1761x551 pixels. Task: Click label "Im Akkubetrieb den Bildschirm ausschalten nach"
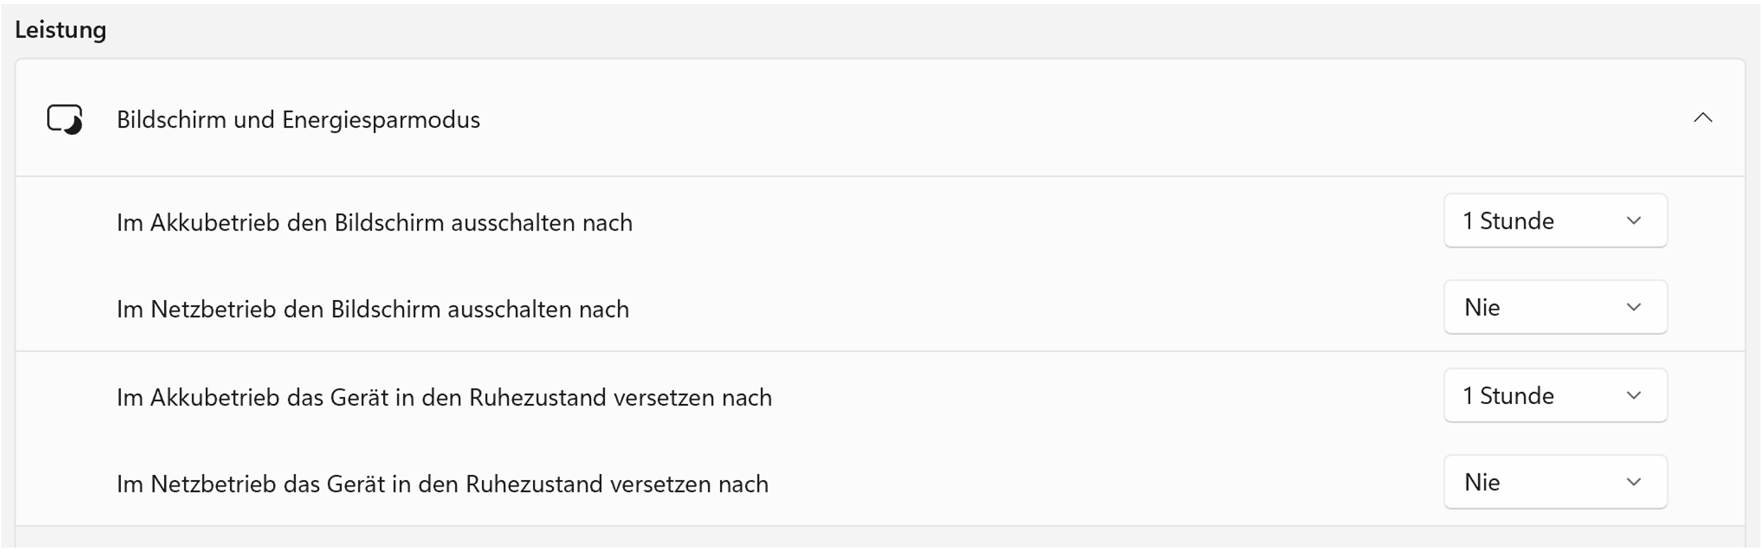[x=374, y=223]
